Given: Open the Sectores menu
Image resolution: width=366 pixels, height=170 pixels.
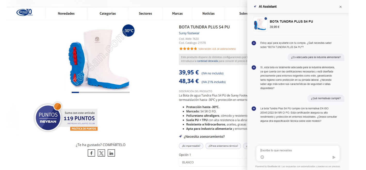Looking at the screenshot, I should point(145,13).
